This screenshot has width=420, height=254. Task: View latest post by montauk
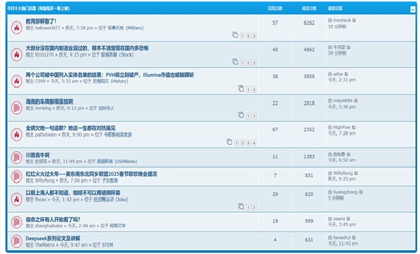354,20
